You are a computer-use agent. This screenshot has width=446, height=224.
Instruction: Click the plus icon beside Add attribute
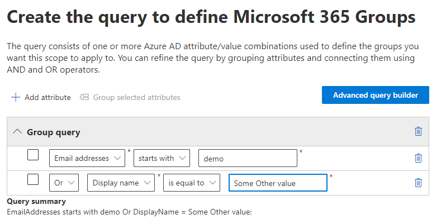tap(15, 97)
